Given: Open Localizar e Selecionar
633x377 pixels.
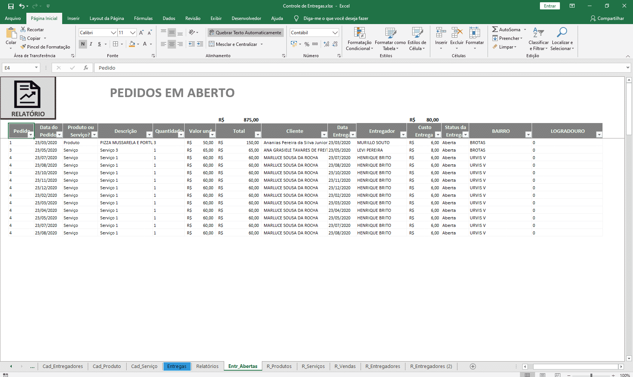Looking at the screenshot, I should 562,39.
